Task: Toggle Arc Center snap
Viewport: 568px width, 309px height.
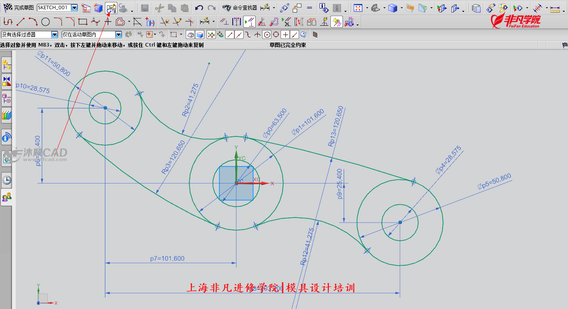Action: click(267, 35)
